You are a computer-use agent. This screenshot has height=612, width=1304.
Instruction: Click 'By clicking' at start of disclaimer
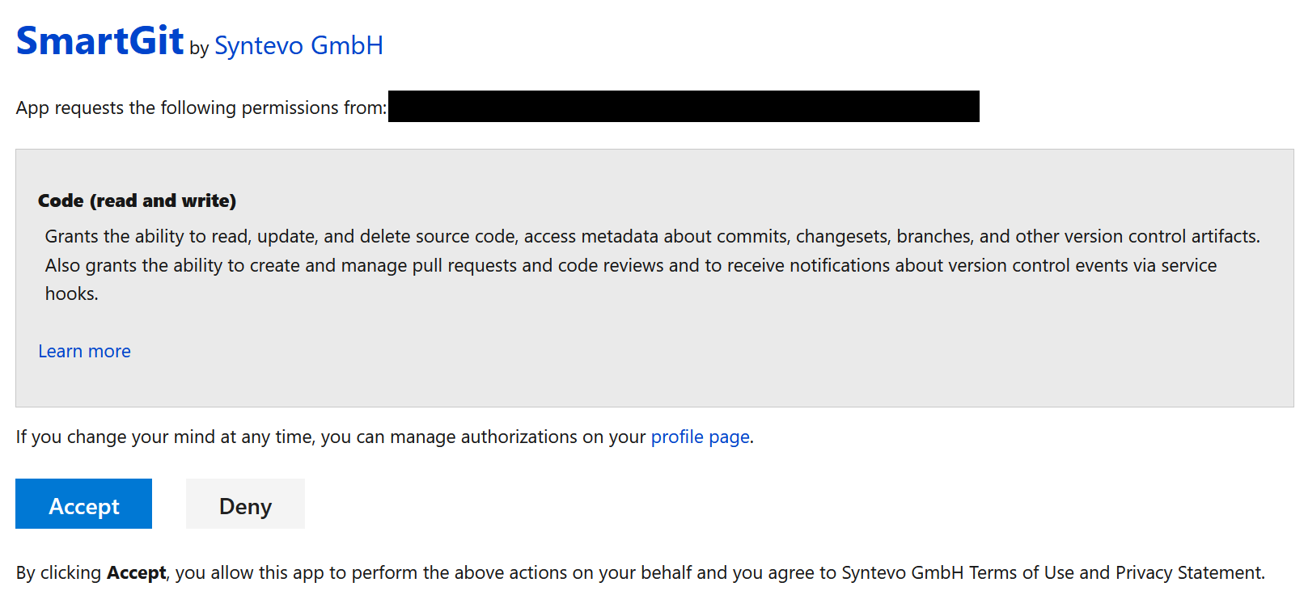(58, 573)
